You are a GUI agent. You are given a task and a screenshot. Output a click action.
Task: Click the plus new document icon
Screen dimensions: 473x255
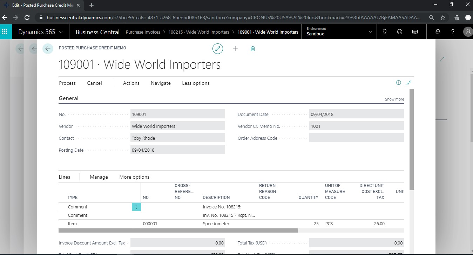(235, 49)
